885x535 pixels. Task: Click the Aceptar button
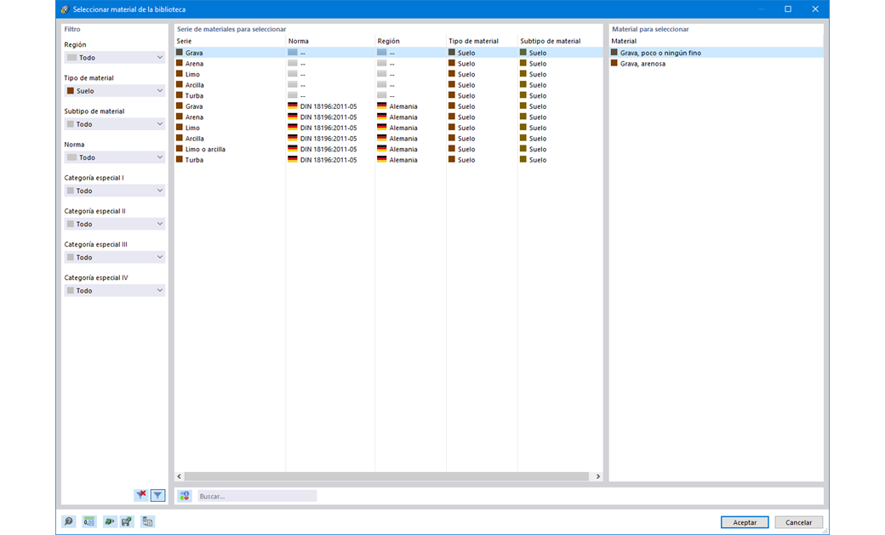tap(745, 522)
